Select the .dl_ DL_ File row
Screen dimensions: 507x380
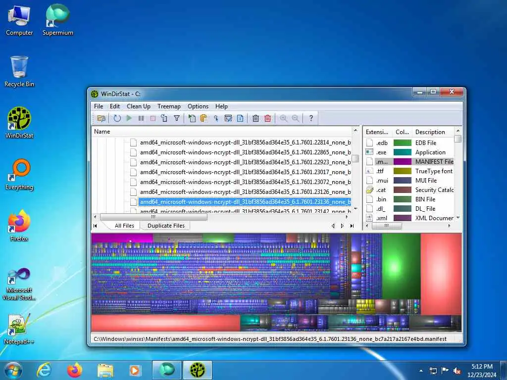point(409,208)
